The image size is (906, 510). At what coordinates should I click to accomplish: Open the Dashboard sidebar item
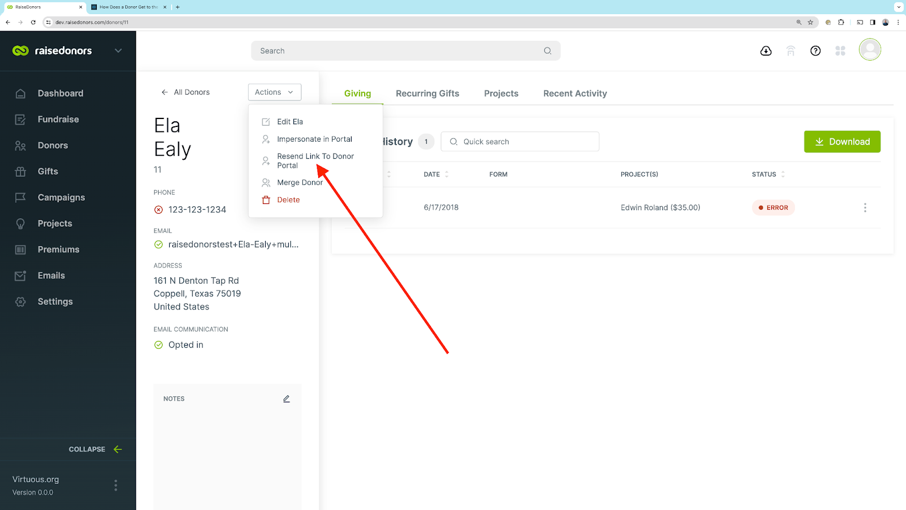[60, 93]
